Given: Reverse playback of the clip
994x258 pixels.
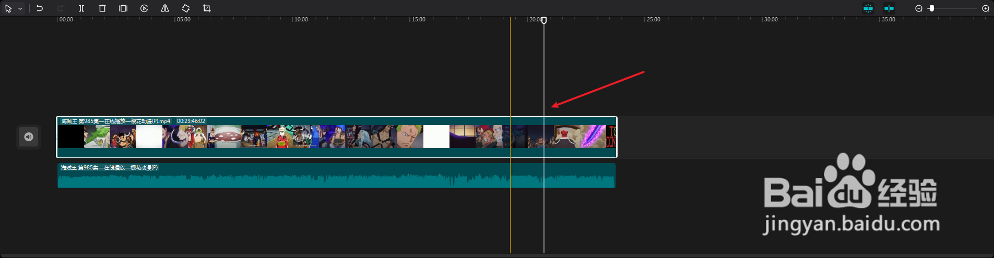Looking at the screenshot, I should point(144,8).
